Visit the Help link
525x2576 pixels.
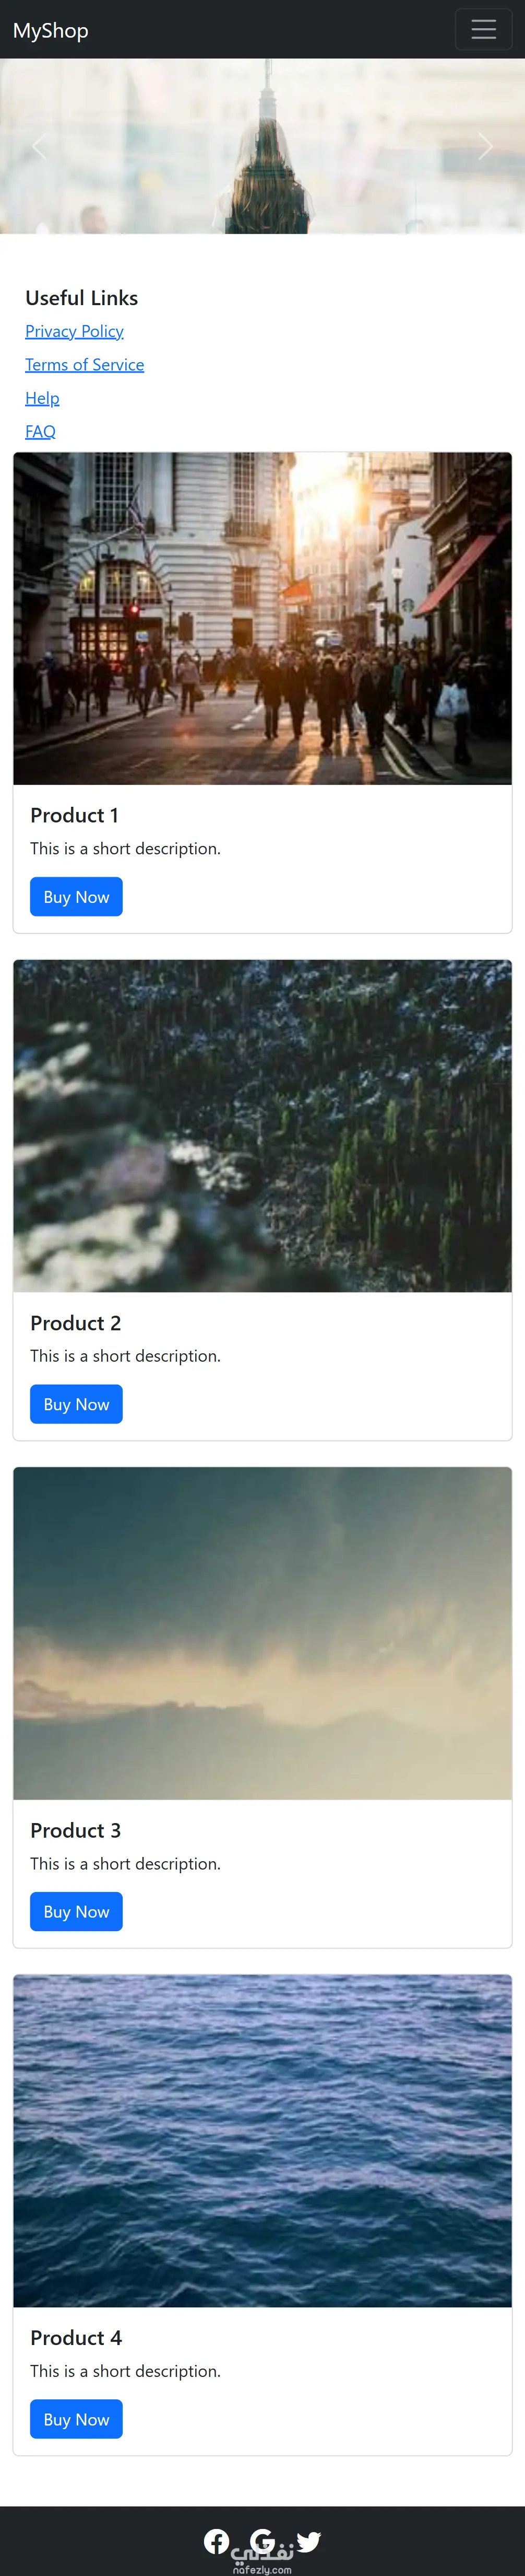click(x=42, y=398)
